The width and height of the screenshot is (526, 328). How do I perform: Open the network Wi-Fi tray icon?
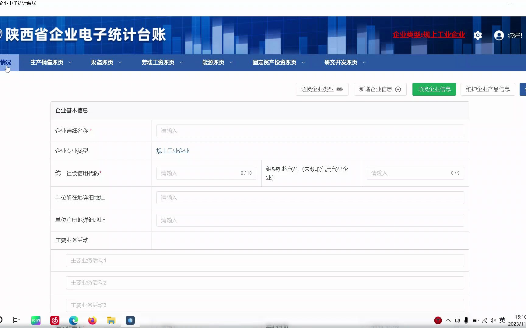pos(485,320)
